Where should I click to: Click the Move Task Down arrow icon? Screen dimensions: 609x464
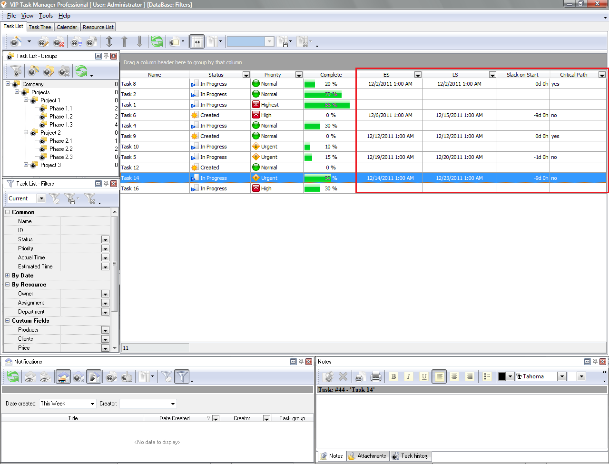tap(139, 42)
